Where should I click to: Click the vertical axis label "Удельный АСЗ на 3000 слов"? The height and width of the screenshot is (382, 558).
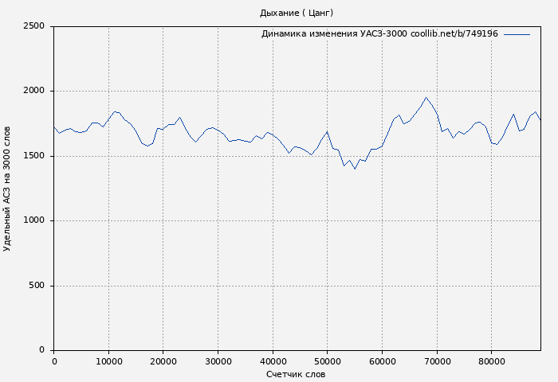click(x=8, y=189)
